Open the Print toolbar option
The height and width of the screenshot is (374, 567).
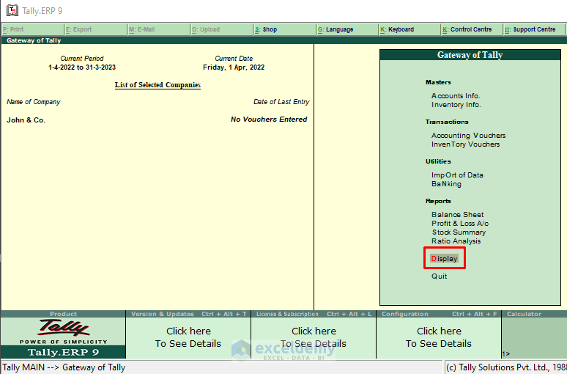click(x=32, y=29)
